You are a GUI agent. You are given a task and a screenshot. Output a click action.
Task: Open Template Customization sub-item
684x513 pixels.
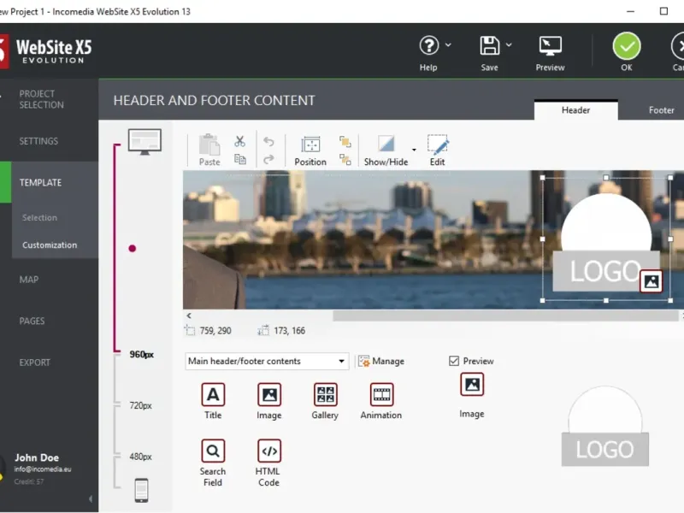point(50,245)
